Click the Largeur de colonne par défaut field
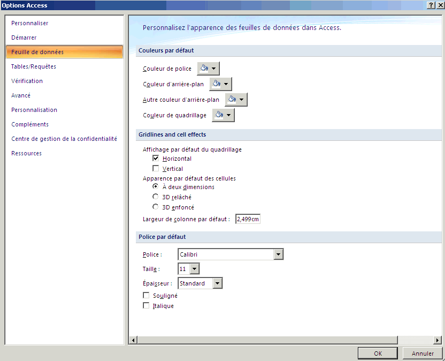Screen dimensions: 445x361 248,219
